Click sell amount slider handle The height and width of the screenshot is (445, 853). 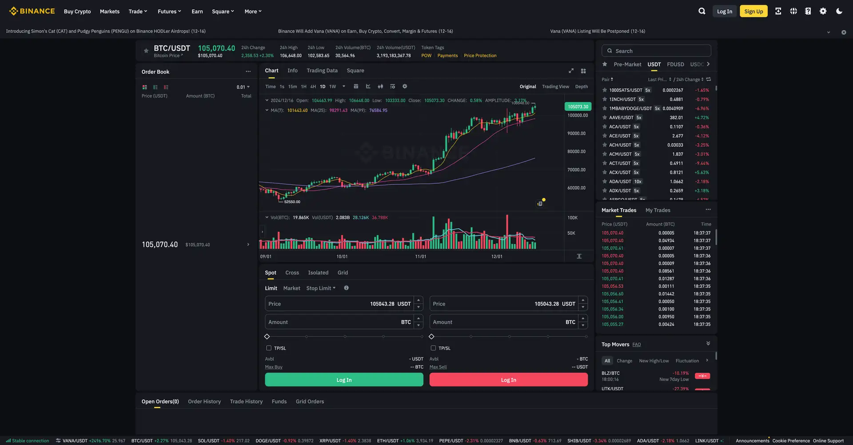tap(431, 337)
